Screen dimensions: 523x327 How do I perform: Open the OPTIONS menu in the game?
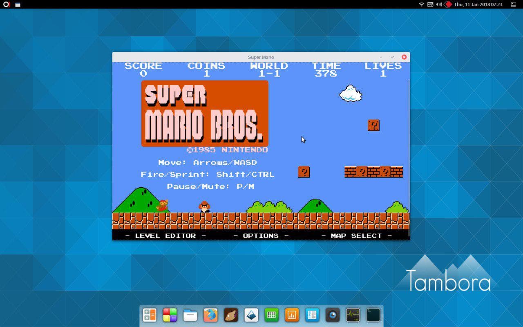tap(261, 235)
